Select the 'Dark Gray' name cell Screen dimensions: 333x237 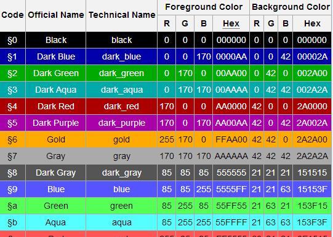(x=56, y=173)
